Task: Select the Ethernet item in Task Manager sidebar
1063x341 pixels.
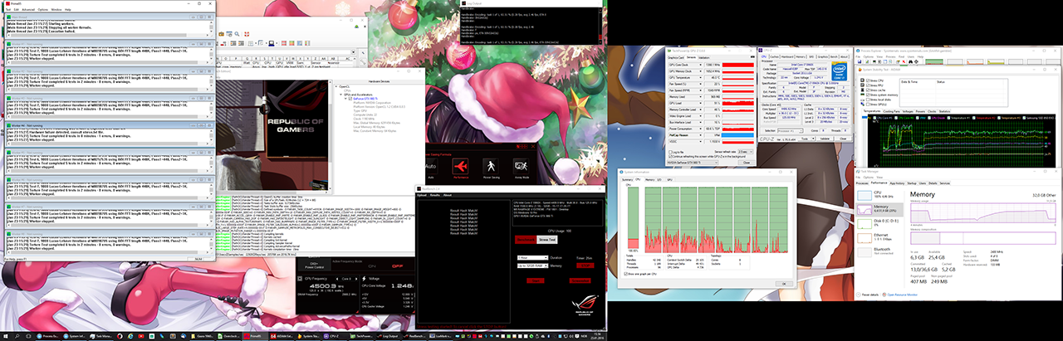Action: point(879,237)
